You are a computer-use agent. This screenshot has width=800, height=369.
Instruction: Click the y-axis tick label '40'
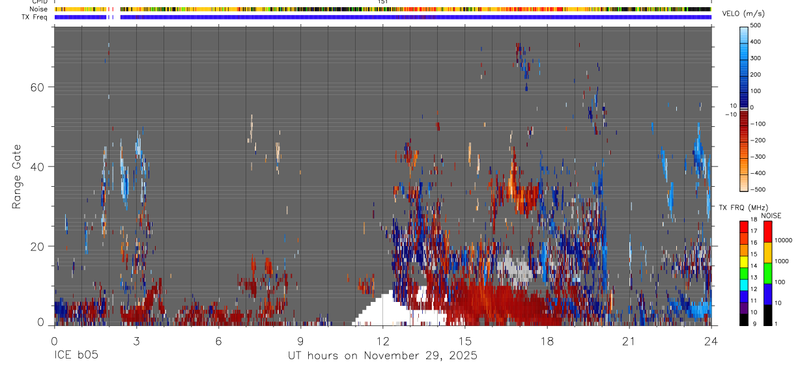(38, 167)
